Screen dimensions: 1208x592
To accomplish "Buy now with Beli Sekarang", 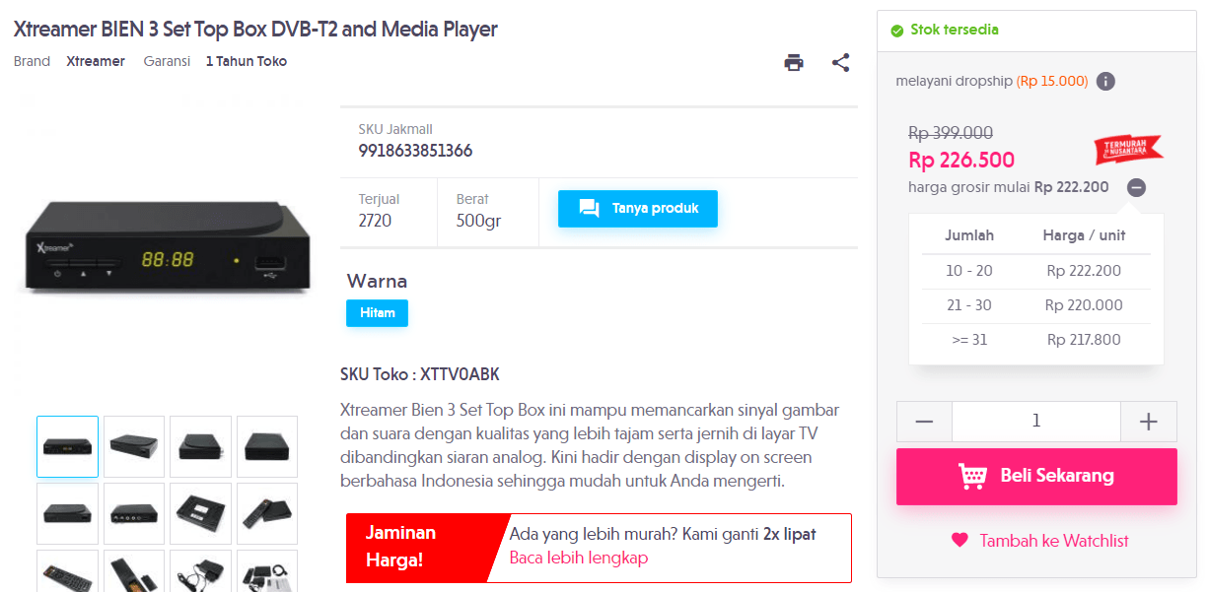I will [1036, 477].
